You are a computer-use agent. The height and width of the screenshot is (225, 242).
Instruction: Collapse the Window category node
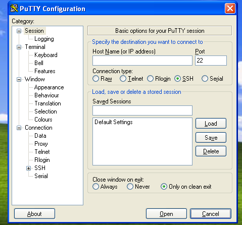[x=19, y=79]
